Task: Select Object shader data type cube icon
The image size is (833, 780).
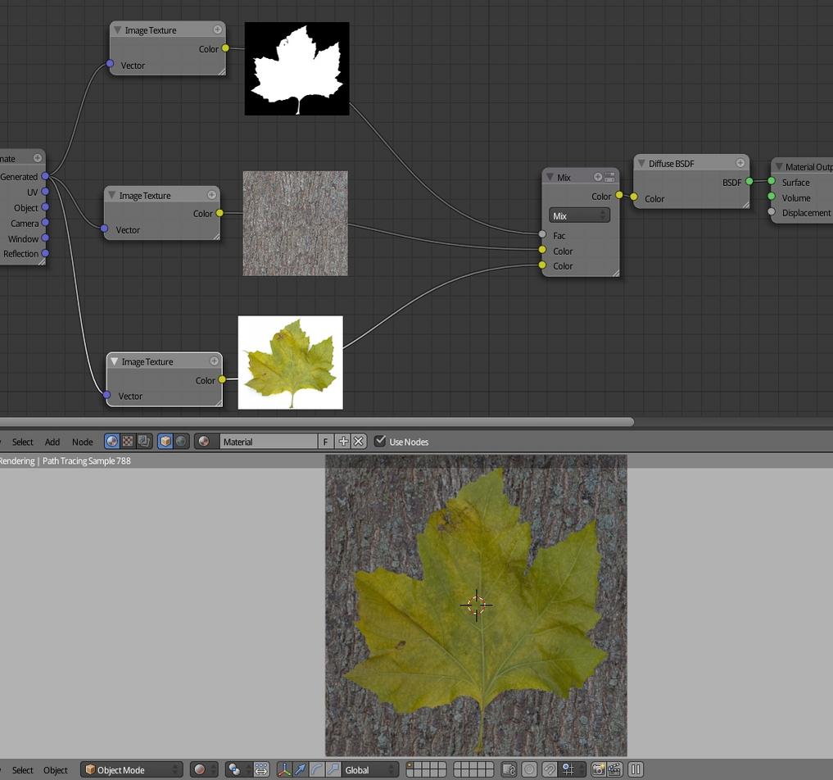Action: 165,442
